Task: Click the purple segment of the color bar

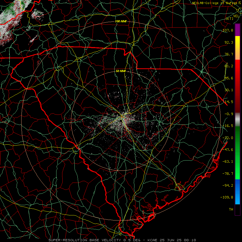Action: coord(237,30)
